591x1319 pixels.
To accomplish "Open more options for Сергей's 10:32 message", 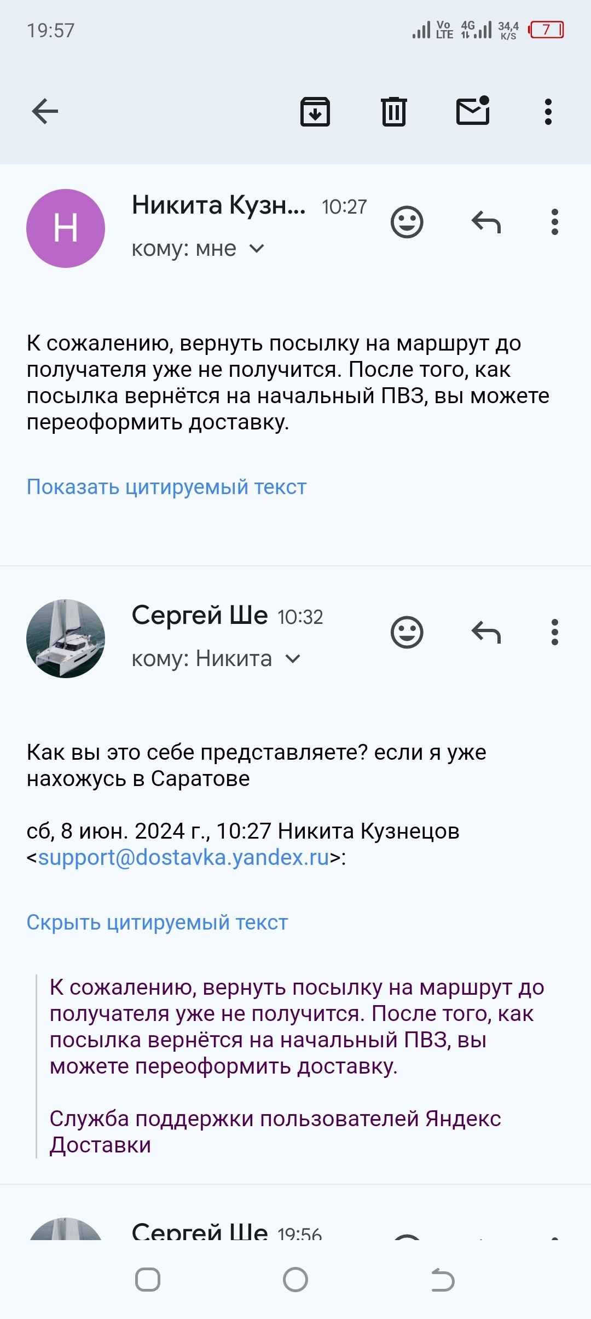I will [554, 633].
